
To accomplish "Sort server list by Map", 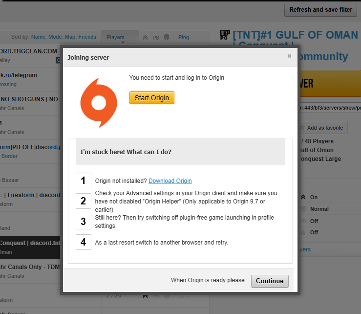I will click(x=70, y=37).
